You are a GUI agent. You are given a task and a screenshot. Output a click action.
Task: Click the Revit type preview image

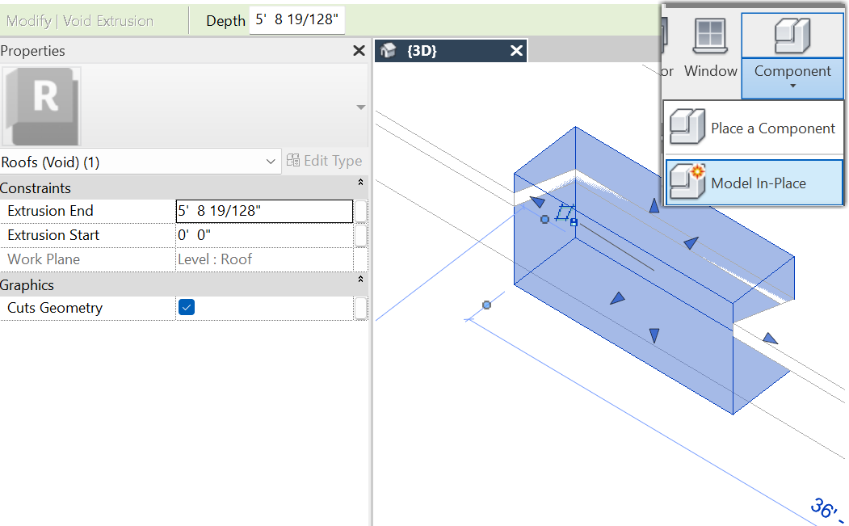click(42, 106)
